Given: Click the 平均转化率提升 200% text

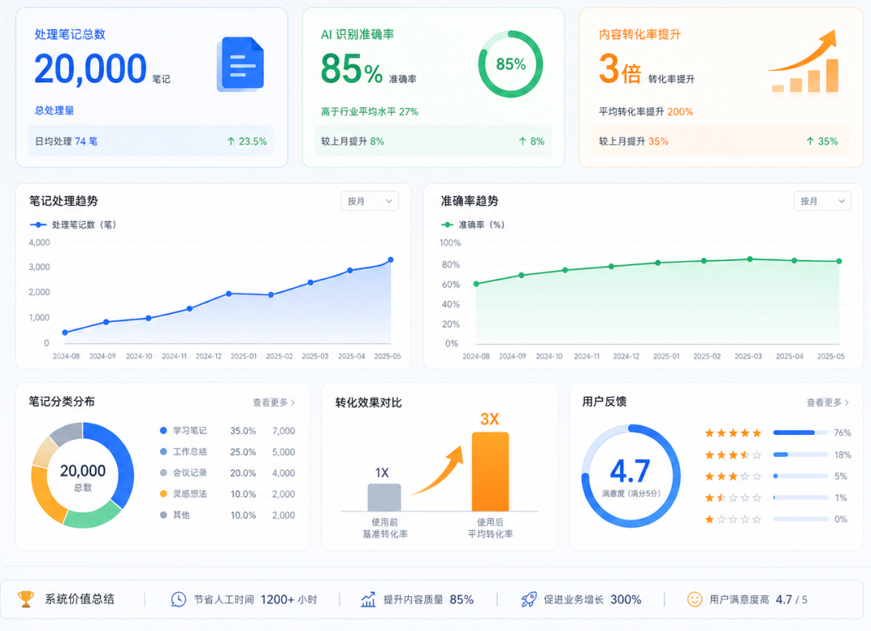Looking at the screenshot, I should 646,111.
